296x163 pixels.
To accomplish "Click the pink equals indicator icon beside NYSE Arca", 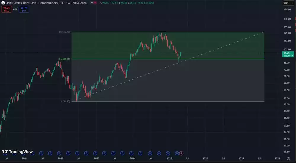I will point(95,3).
